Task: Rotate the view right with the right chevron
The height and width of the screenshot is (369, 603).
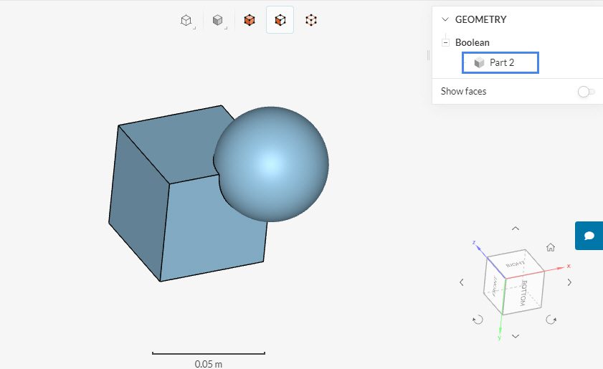Action: (569, 282)
